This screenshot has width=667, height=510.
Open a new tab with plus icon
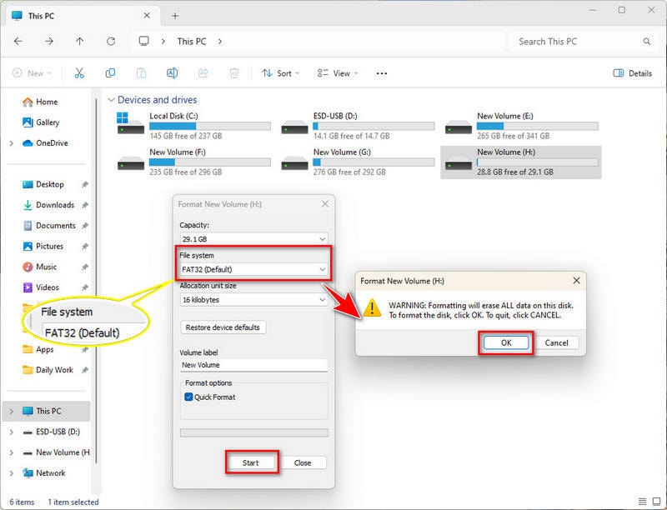pos(175,16)
